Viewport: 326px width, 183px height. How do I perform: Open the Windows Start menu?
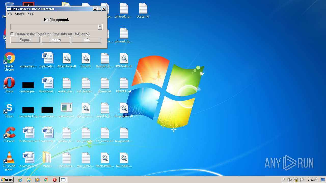coord(7,180)
